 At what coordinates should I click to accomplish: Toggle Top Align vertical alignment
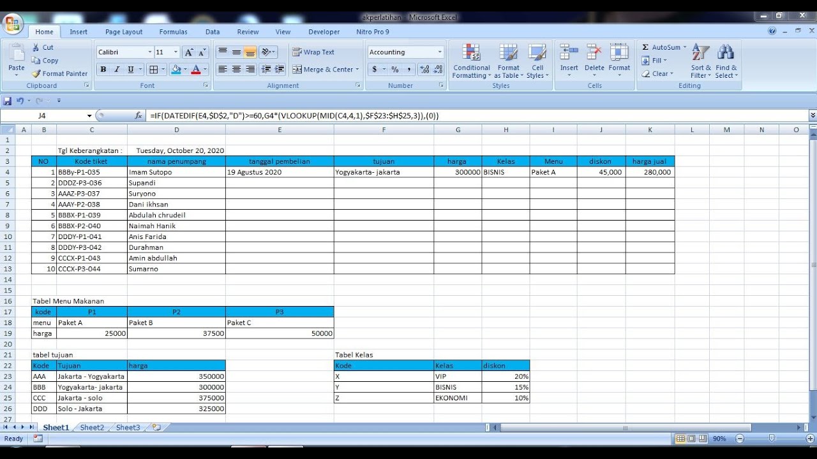pos(223,52)
